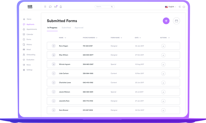
Task: Go to Appointments in the sidebar
Action: coord(31,29)
